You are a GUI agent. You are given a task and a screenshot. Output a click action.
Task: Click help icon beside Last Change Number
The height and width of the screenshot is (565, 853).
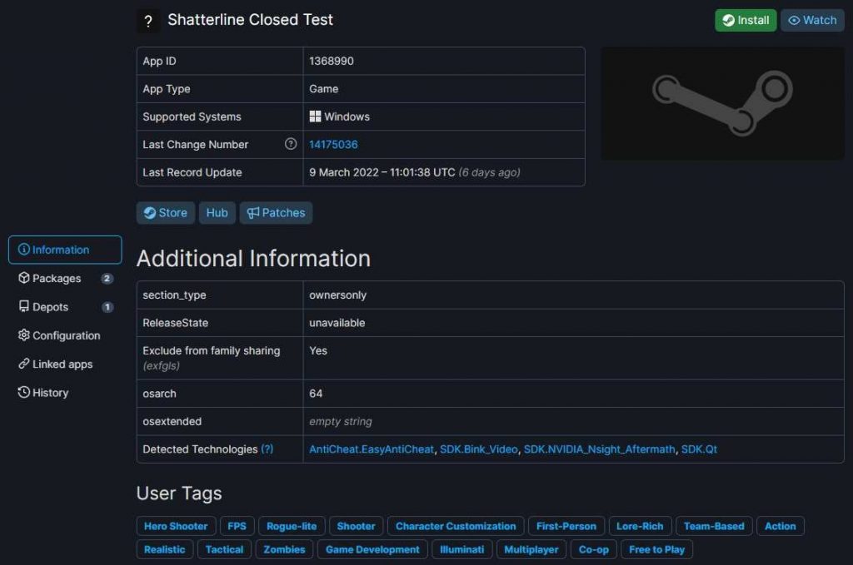291,144
